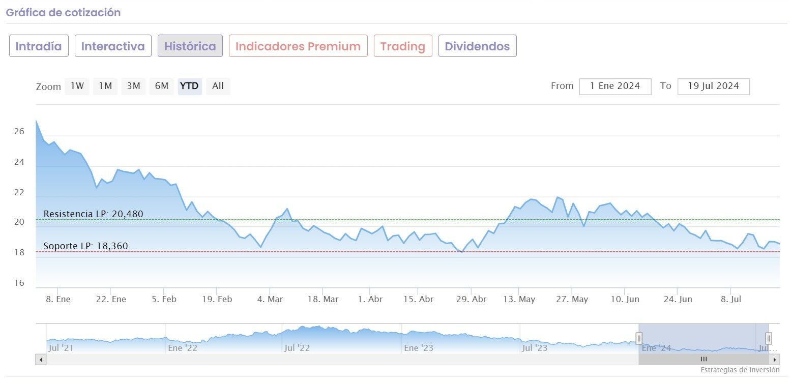Click the From date field
This screenshot has width=791, height=384.
(x=615, y=86)
